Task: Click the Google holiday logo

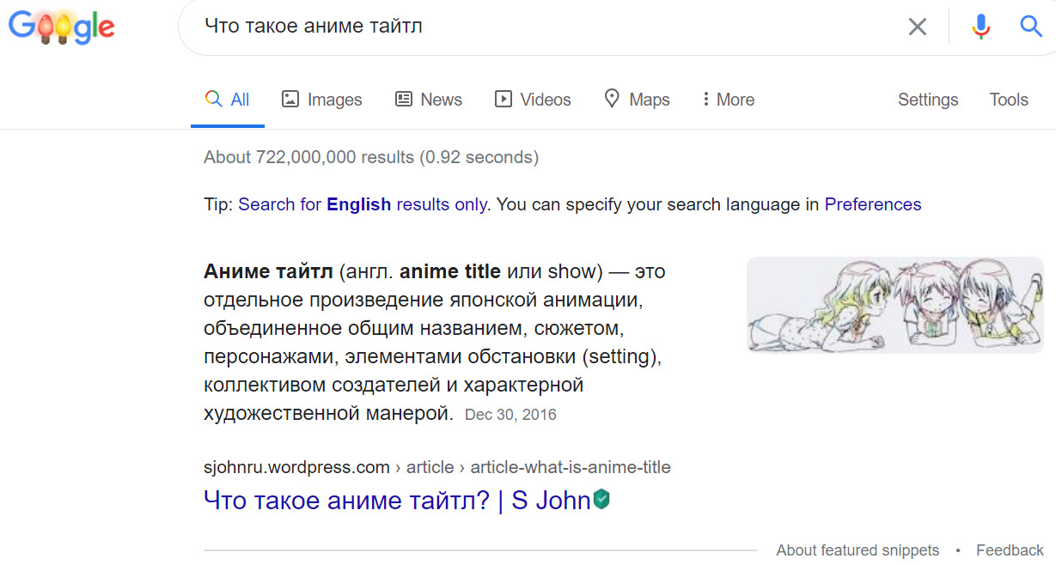Action: [x=61, y=27]
